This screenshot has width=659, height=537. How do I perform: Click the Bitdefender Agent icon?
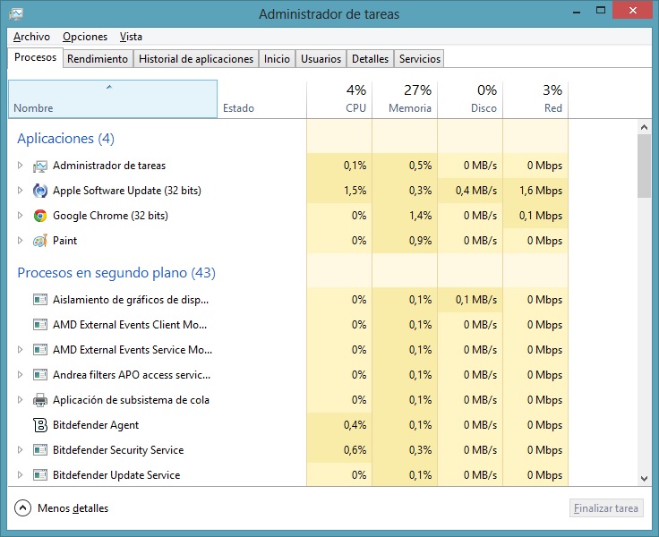[39, 425]
